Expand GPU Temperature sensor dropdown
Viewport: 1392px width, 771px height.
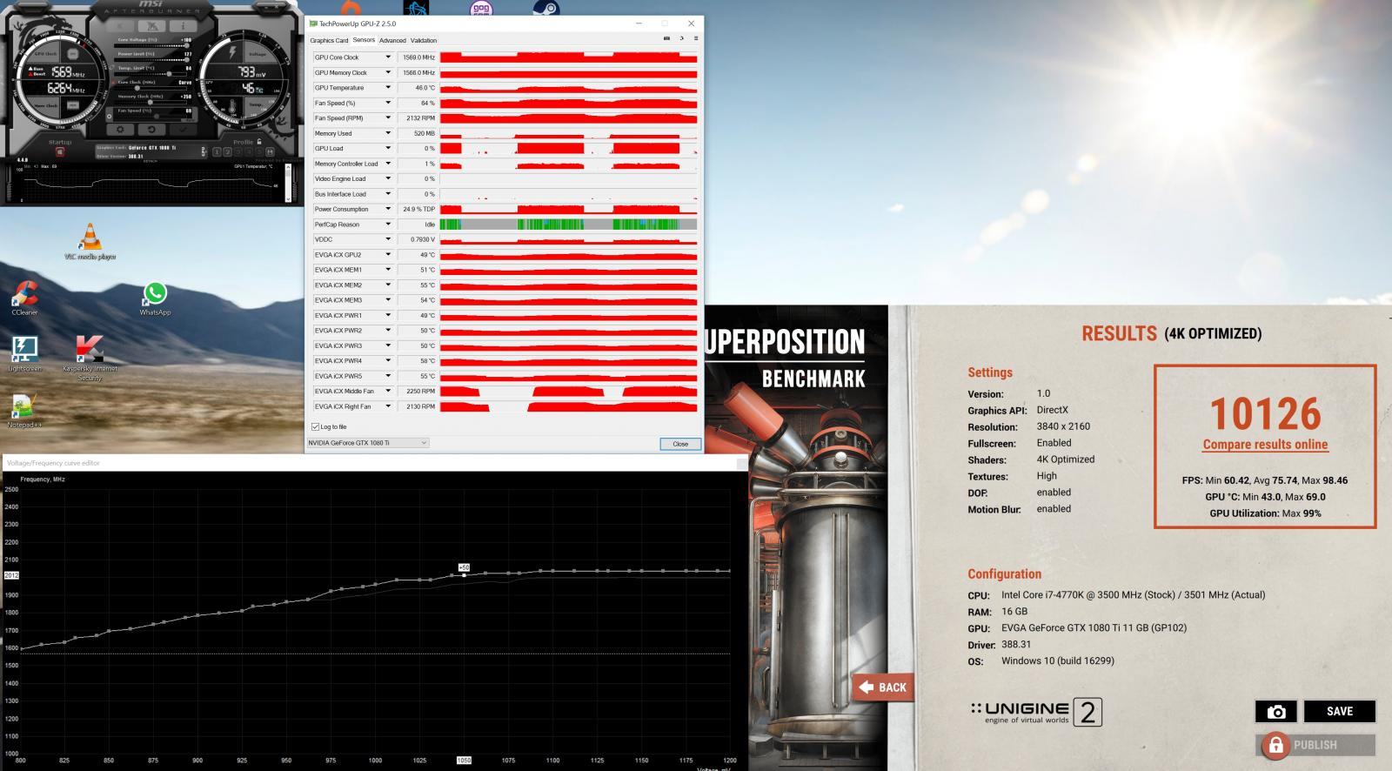388,88
